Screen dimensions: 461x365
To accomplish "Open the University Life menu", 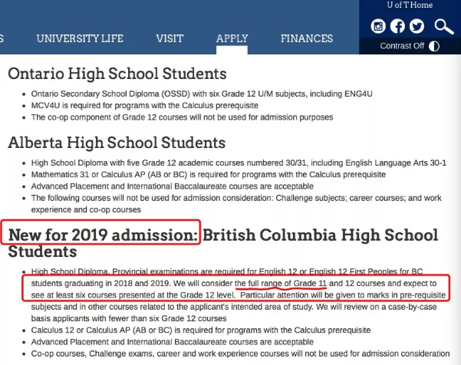I will pyautogui.click(x=80, y=38).
